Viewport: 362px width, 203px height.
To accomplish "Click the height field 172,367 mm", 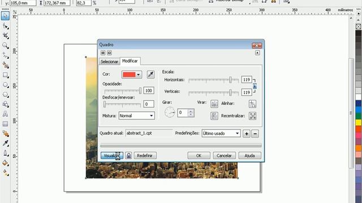I will [x=57, y=3].
